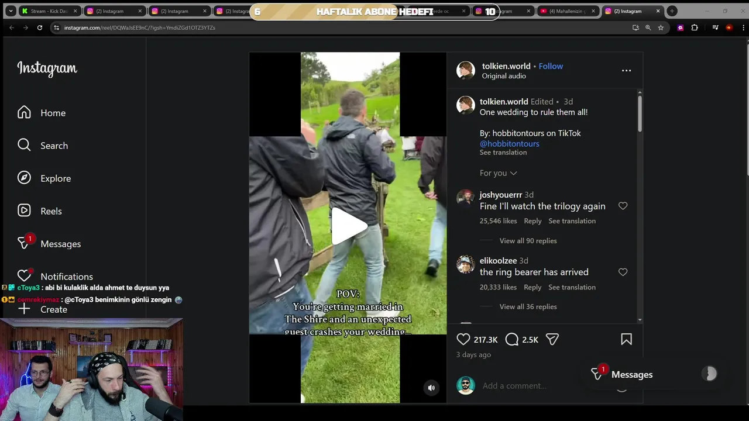Click tolkien.world's header avatar
The image size is (749, 421).
(x=466, y=70)
